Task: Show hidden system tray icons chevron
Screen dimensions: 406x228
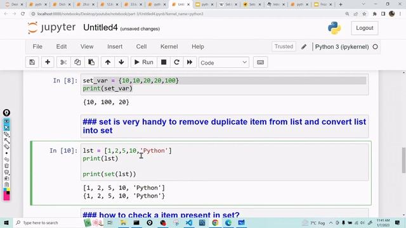Action: pyautogui.click(x=331, y=222)
